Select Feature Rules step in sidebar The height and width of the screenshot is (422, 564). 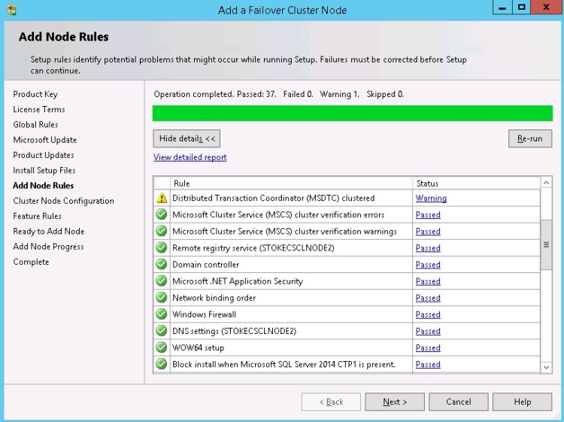coord(38,216)
